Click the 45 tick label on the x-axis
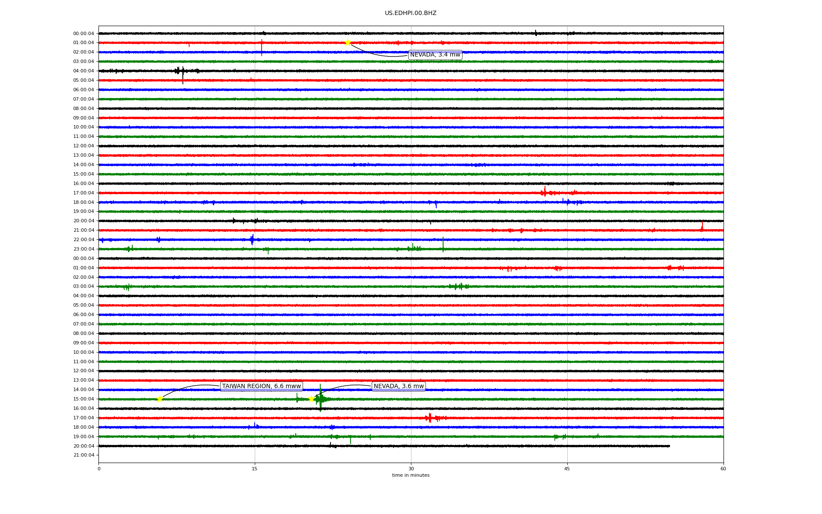822x514 pixels. point(567,469)
